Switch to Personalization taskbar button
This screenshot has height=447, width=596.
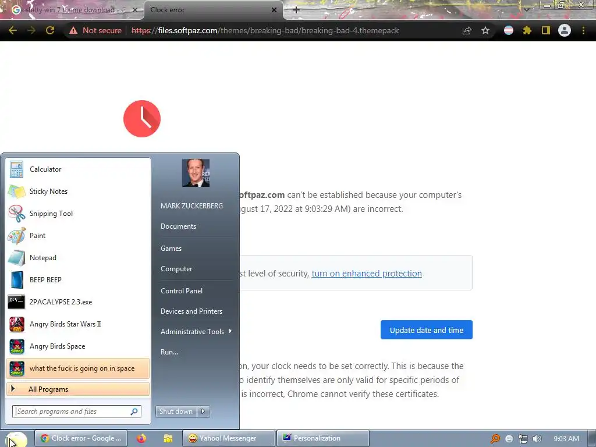click(322, 438)
